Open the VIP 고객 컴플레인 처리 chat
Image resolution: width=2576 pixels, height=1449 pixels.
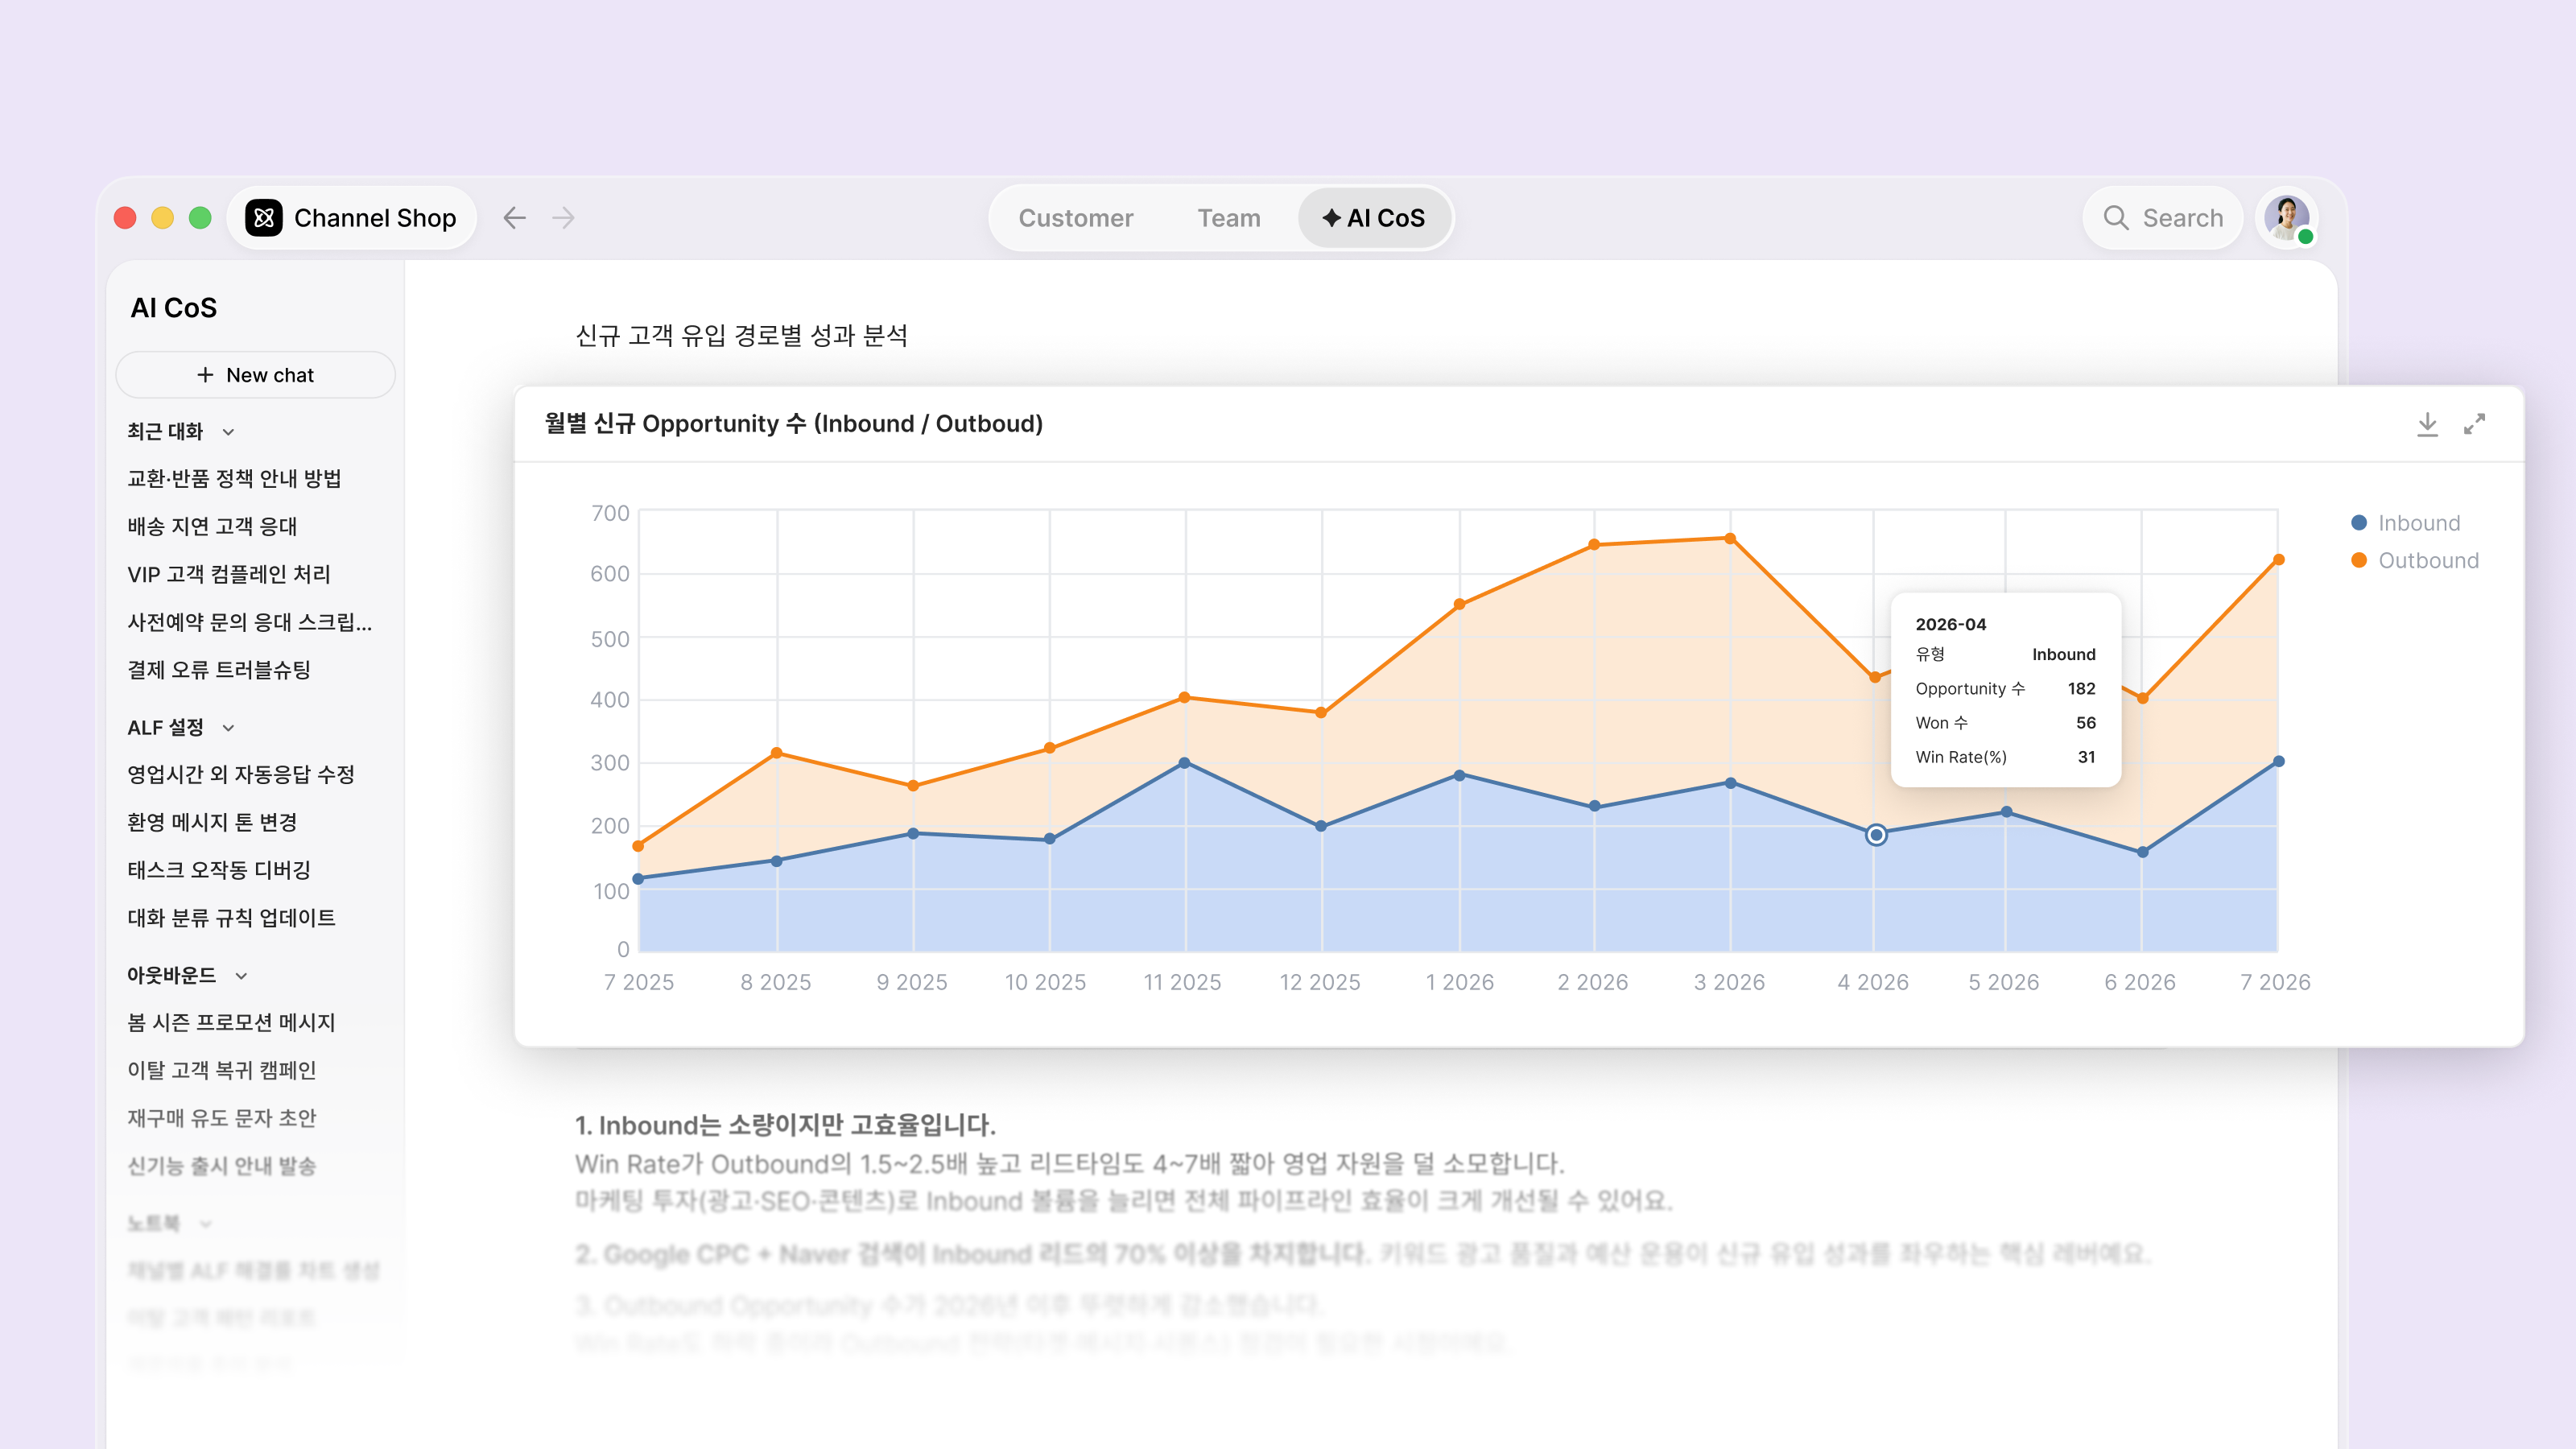tap(229, 574)
